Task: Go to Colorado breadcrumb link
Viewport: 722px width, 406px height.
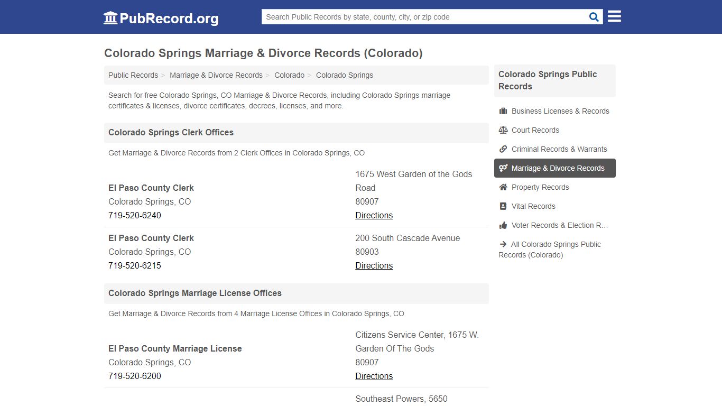Action: [x=289, y=75]
